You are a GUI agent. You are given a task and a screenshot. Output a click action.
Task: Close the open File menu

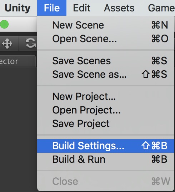click(x=52, y=8)
